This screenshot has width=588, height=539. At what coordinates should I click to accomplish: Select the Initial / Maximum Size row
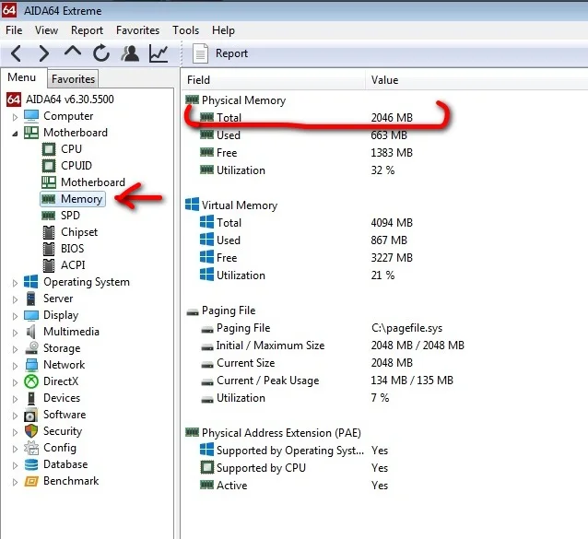[x=333, y=346]
